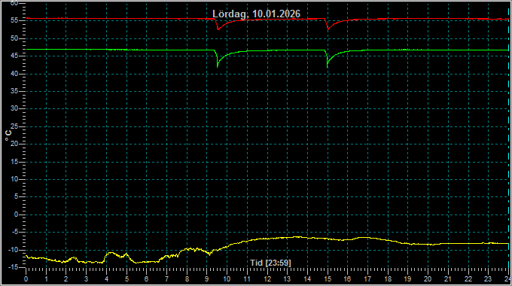512x286 pixels.
Task: Click the green curve's dip near hour 15
Action: pos(328,66)
